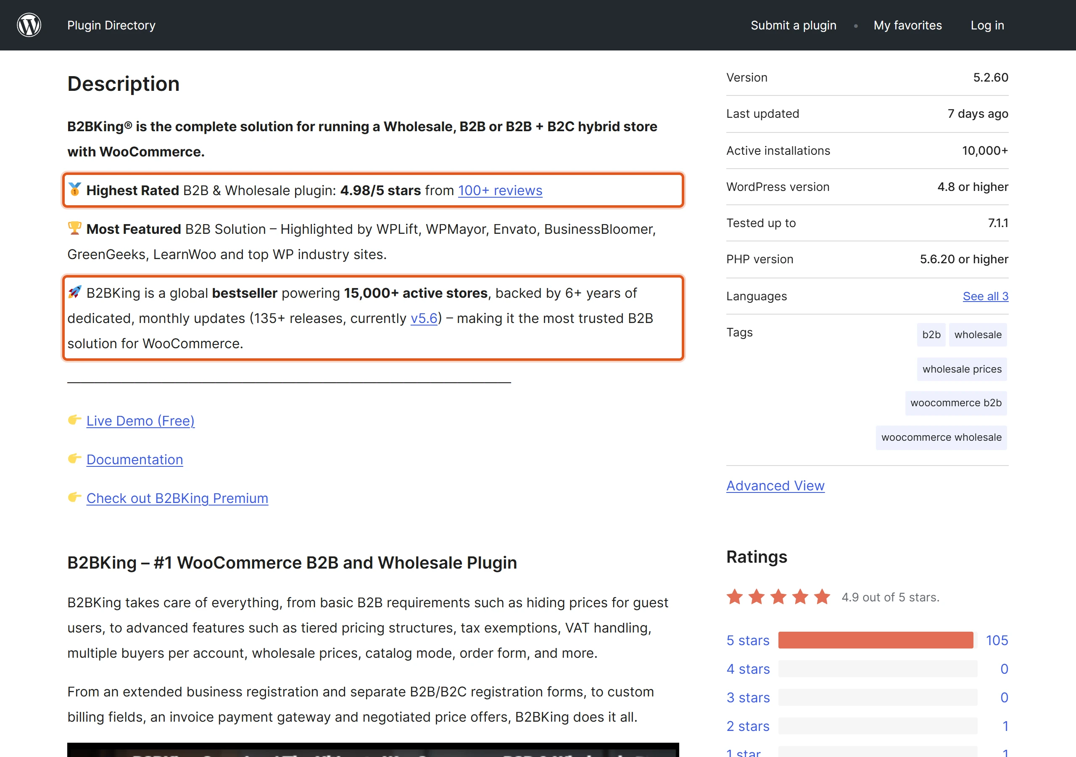Click the Version value 5.2.60
This screenshot has height=757, width=1076.
(x=990, y=77)
